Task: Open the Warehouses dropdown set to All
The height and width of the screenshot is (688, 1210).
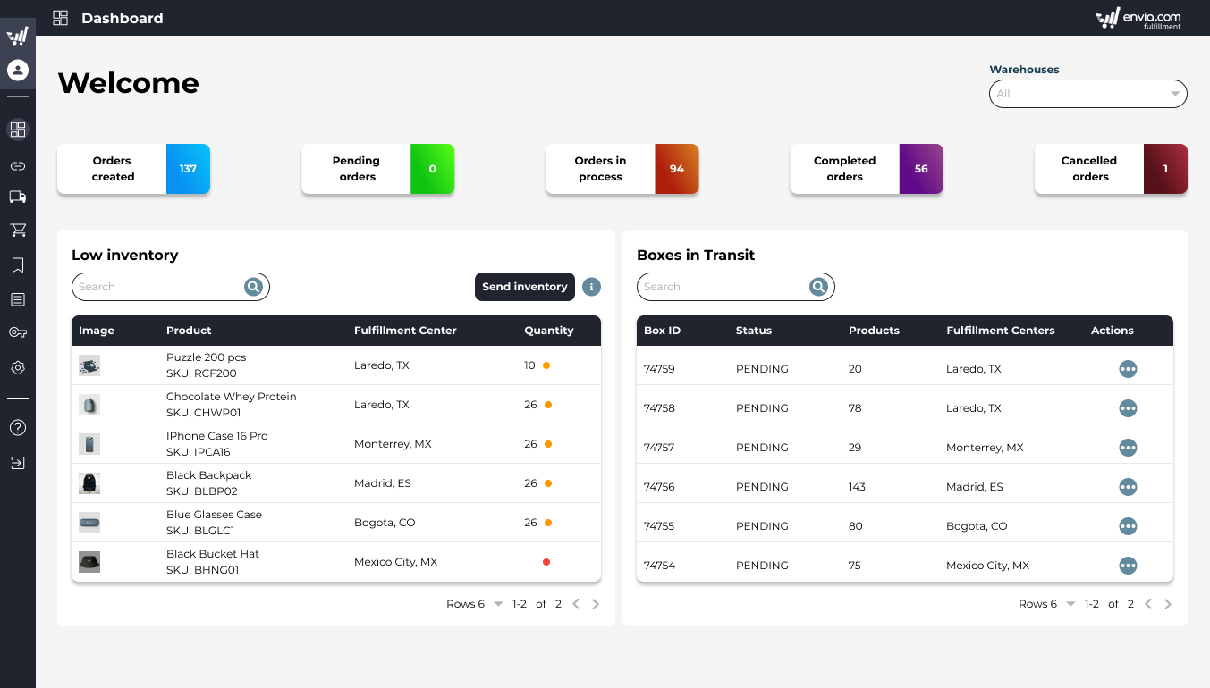Action: point(1087,93)
